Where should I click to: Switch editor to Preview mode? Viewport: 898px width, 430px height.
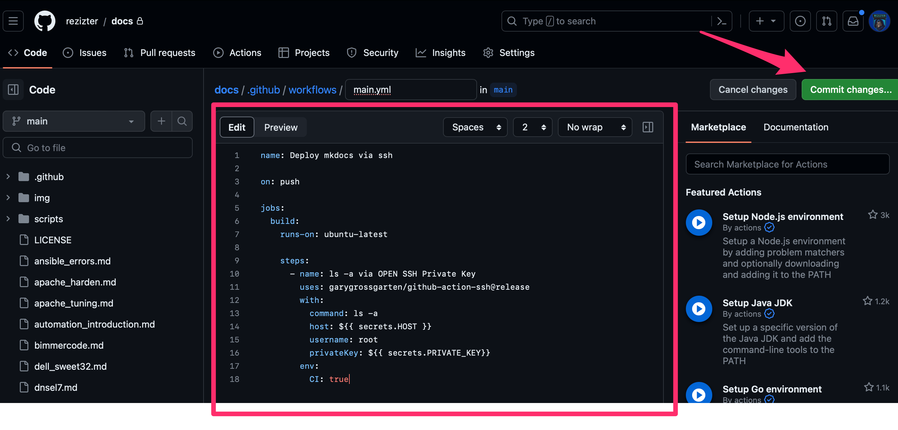pos(281,127)
